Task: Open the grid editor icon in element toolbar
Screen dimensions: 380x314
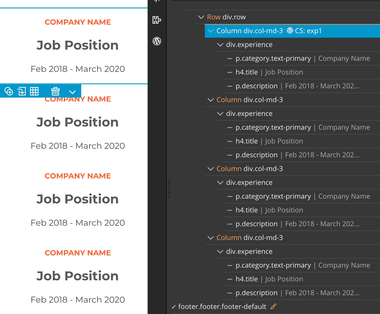Action: pos(34,91)
